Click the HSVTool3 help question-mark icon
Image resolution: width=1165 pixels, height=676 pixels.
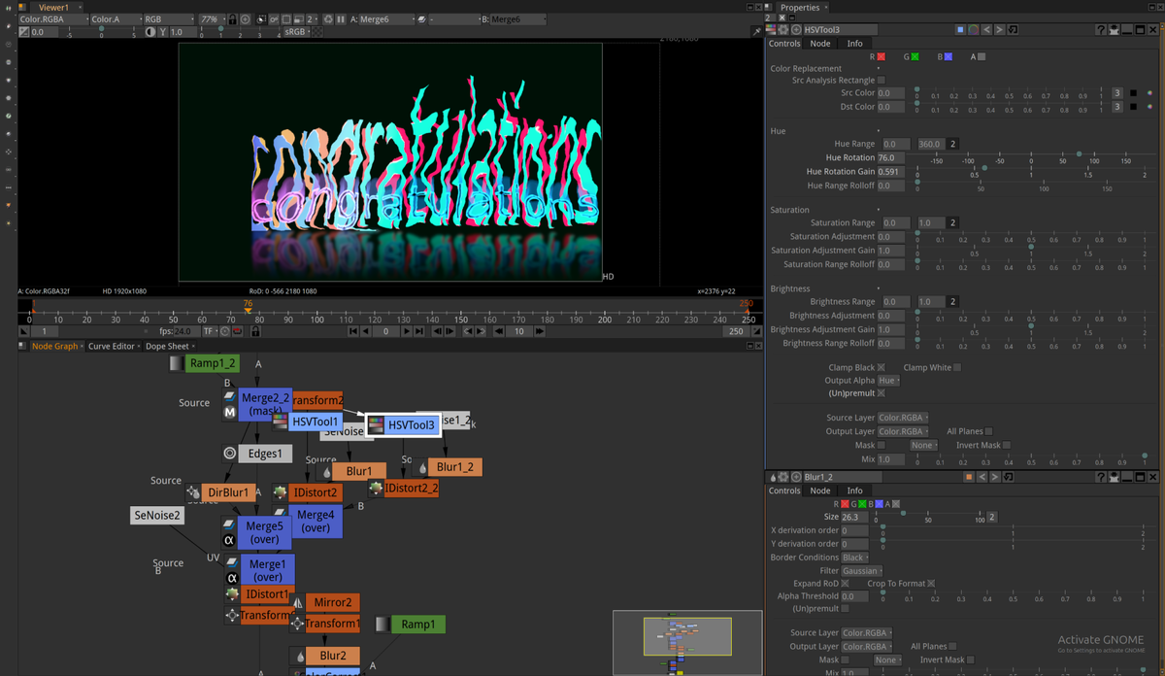pyautogui.click(x=1101, y=30)
